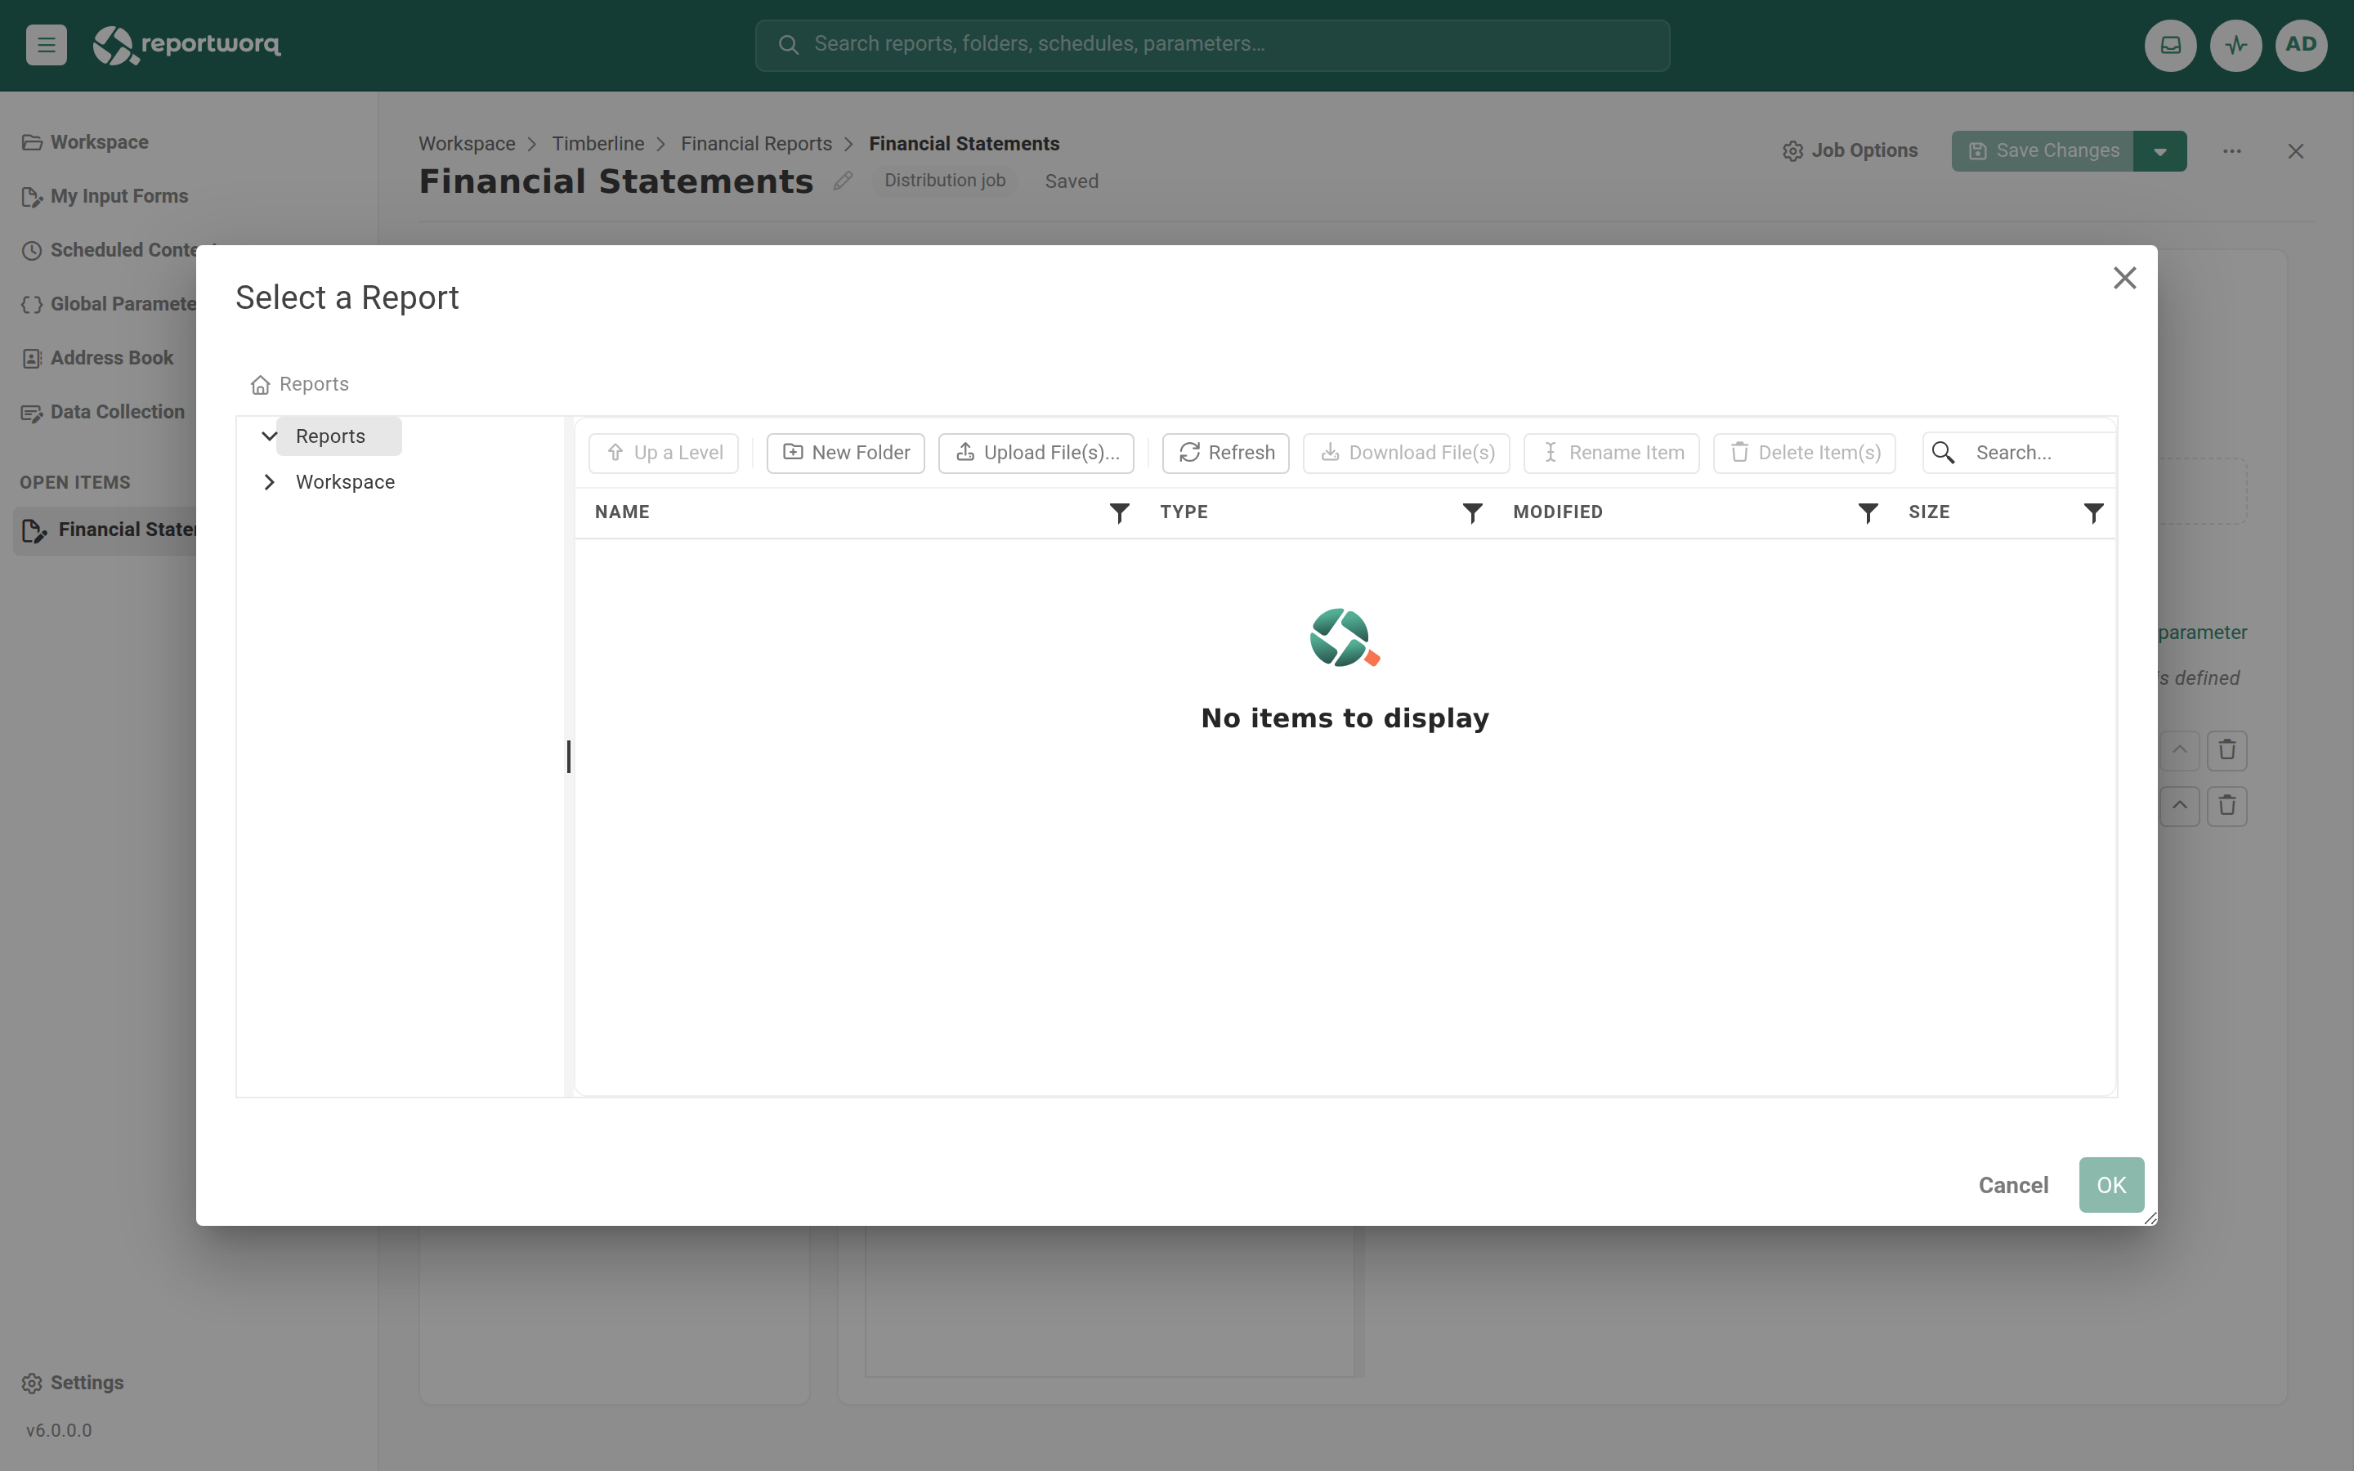Image resolution: width=2354 pixels, height=1471 pixels.
Task: Go to Workspace breadcrumb link
Action: [467, 144]
